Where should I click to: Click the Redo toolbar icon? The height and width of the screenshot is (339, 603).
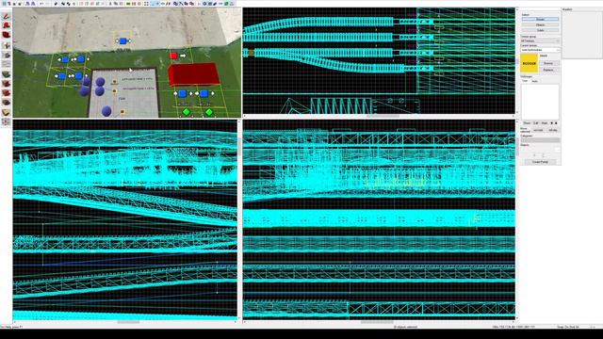[47, 4]
